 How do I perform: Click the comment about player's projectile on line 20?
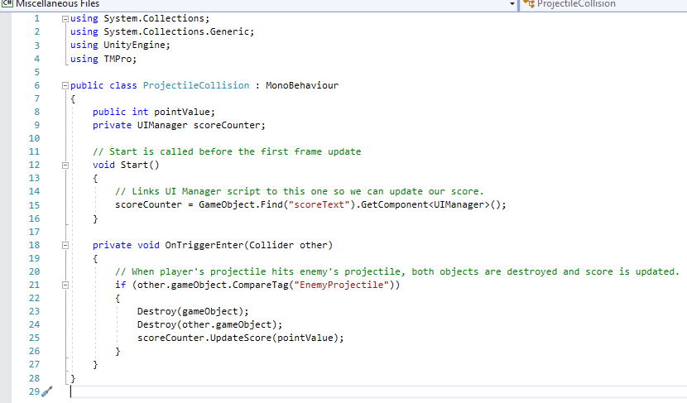pyautogui.click(x=397, y=271)
